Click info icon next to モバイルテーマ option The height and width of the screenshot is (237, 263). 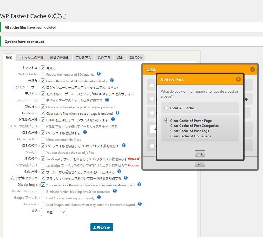107,100
